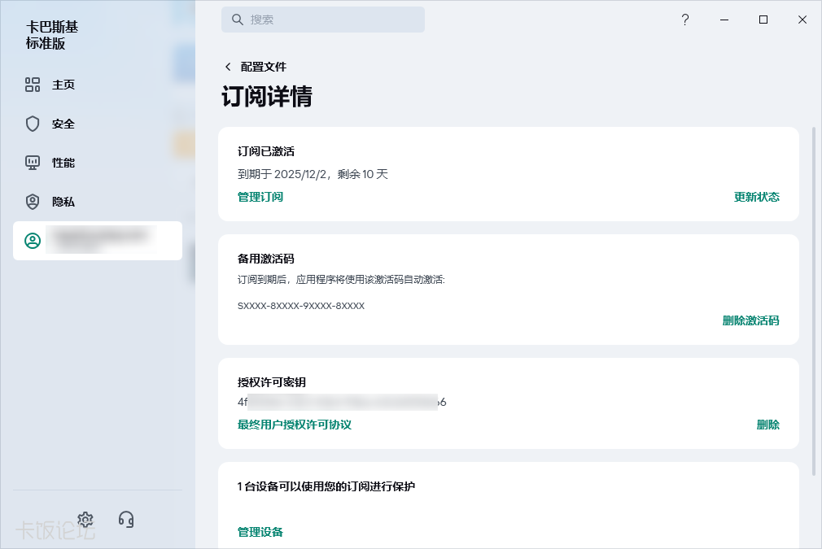Screen dimensions: 822x549
Task: Open support via headset icon
Action: pos(127,520)
